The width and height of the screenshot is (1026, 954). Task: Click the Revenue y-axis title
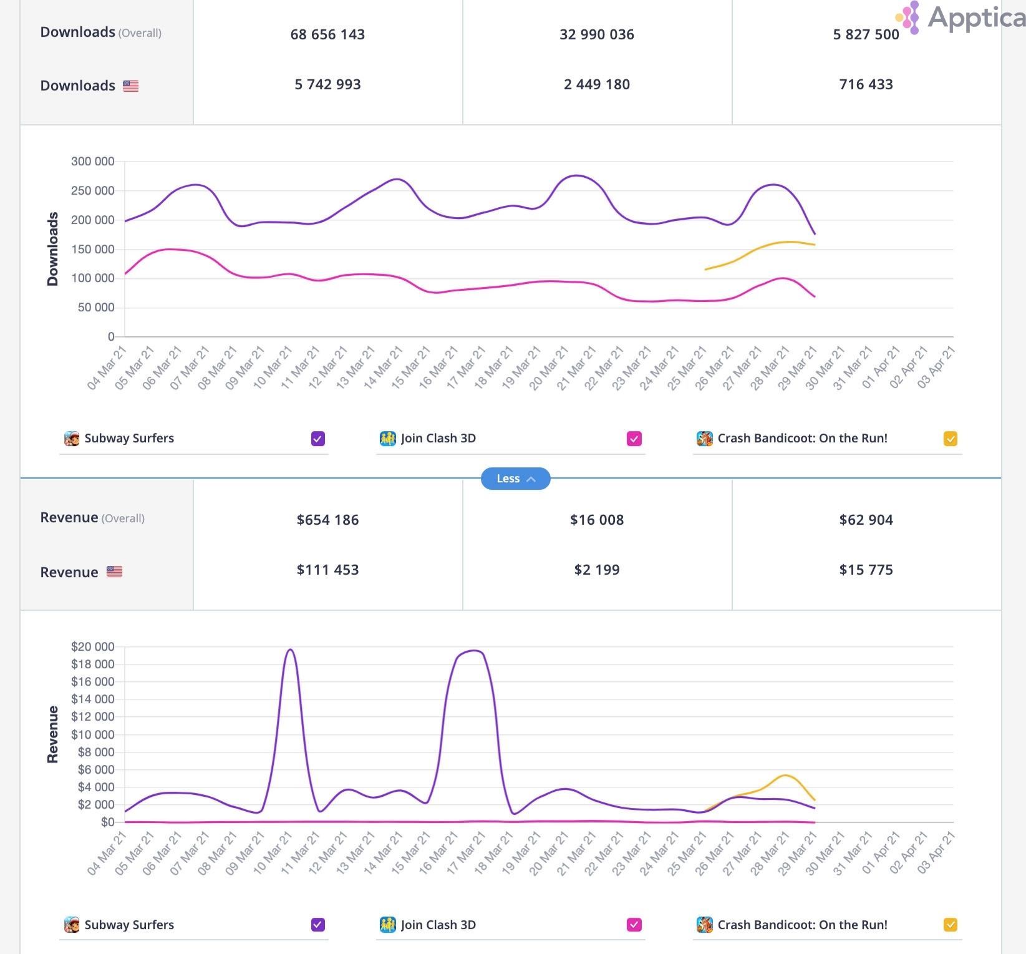52,734
